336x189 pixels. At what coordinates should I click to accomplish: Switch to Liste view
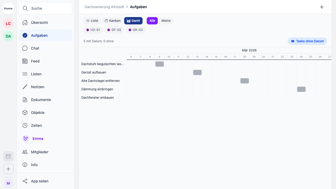[92, 21]
